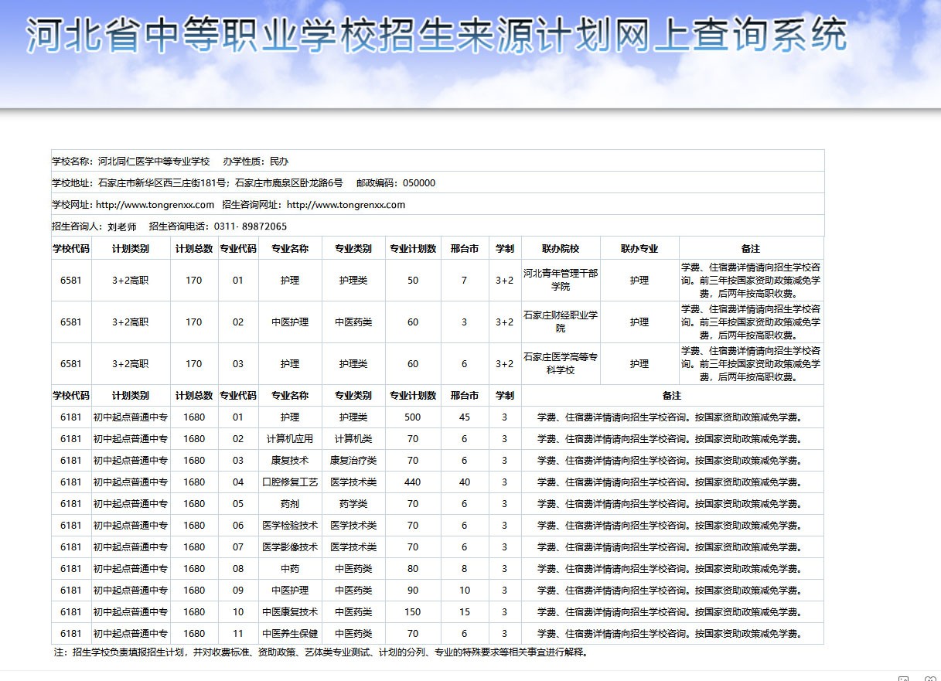Click the plan count 500 for 护理
The image size is (941, 681).
tap(413, 417)
